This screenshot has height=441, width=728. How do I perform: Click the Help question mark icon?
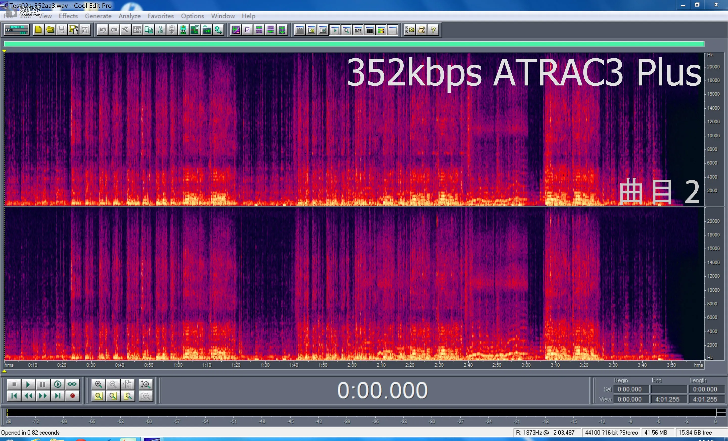point(434,30)
